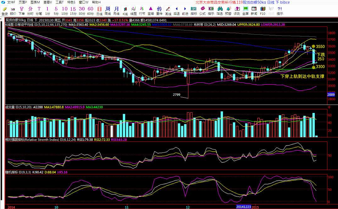Choose the 线图 line chart type
Image resolution: width=338 pixels, height=209 pixels.
pos(134,11)
